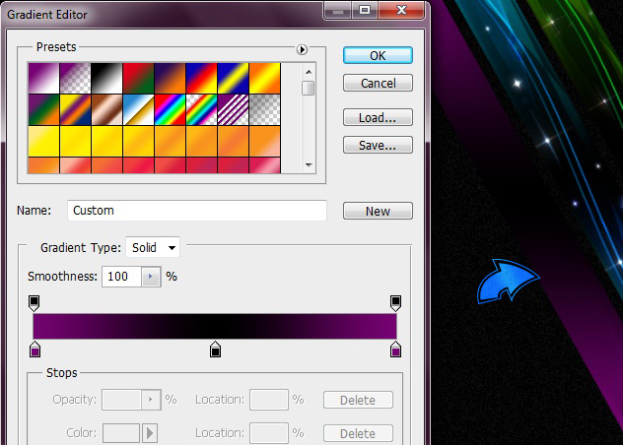Select the right purple color stop
623x445 pixels.
click(395, 349)
